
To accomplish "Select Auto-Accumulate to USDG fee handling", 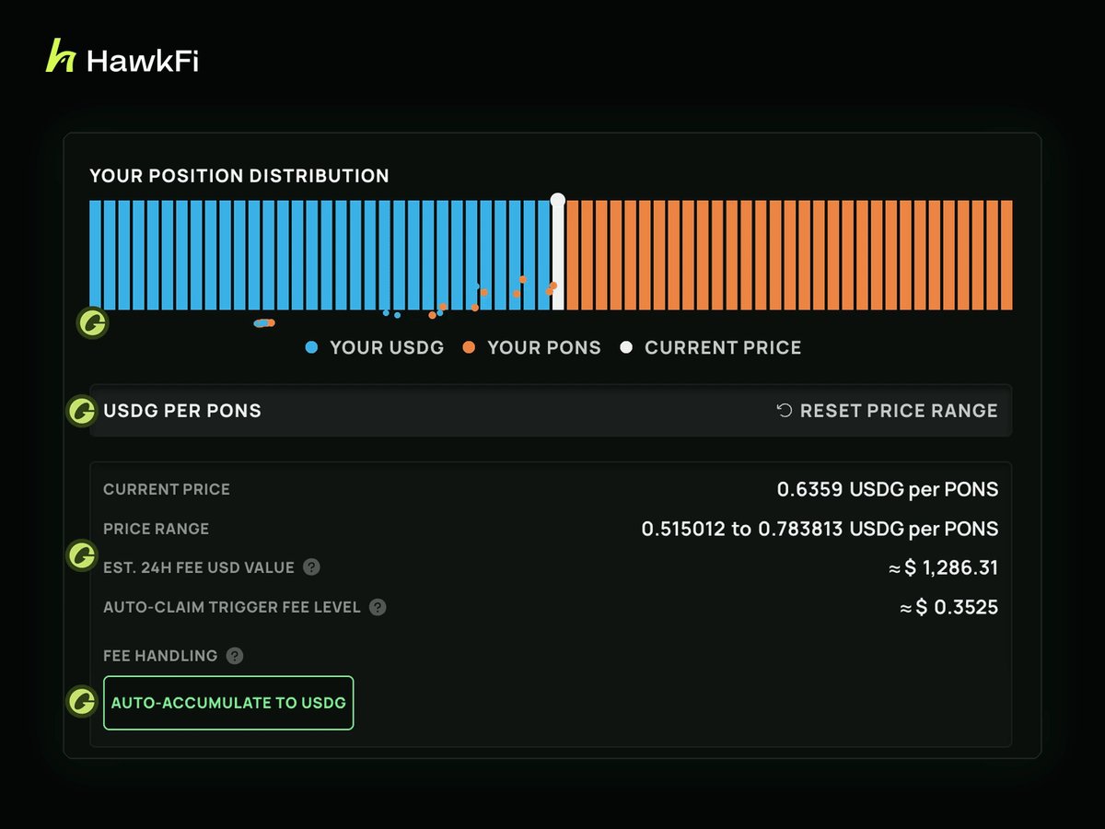I will 228,703.
